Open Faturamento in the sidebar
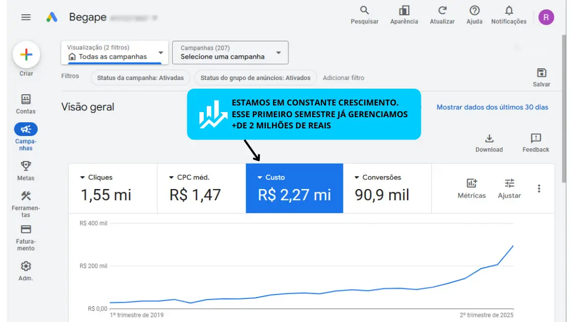 tap(26, 237)
